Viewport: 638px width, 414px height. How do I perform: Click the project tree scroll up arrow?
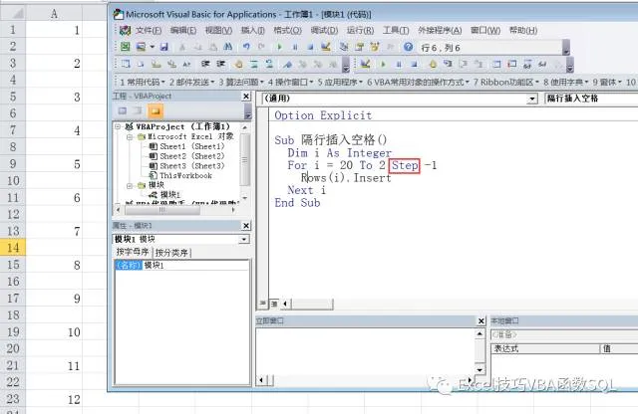point(244,127)
